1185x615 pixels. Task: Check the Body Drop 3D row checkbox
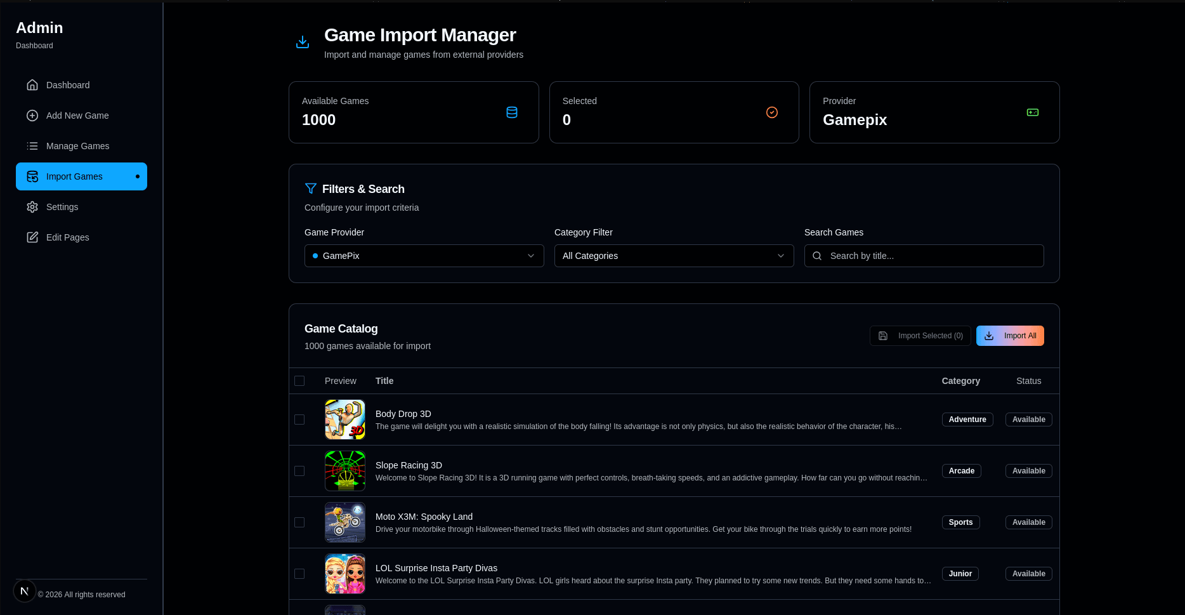(x=299, y=420)
